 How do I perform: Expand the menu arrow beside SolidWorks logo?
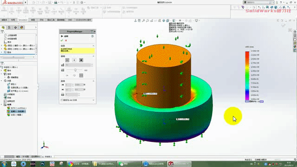click(x=26, y=2)
